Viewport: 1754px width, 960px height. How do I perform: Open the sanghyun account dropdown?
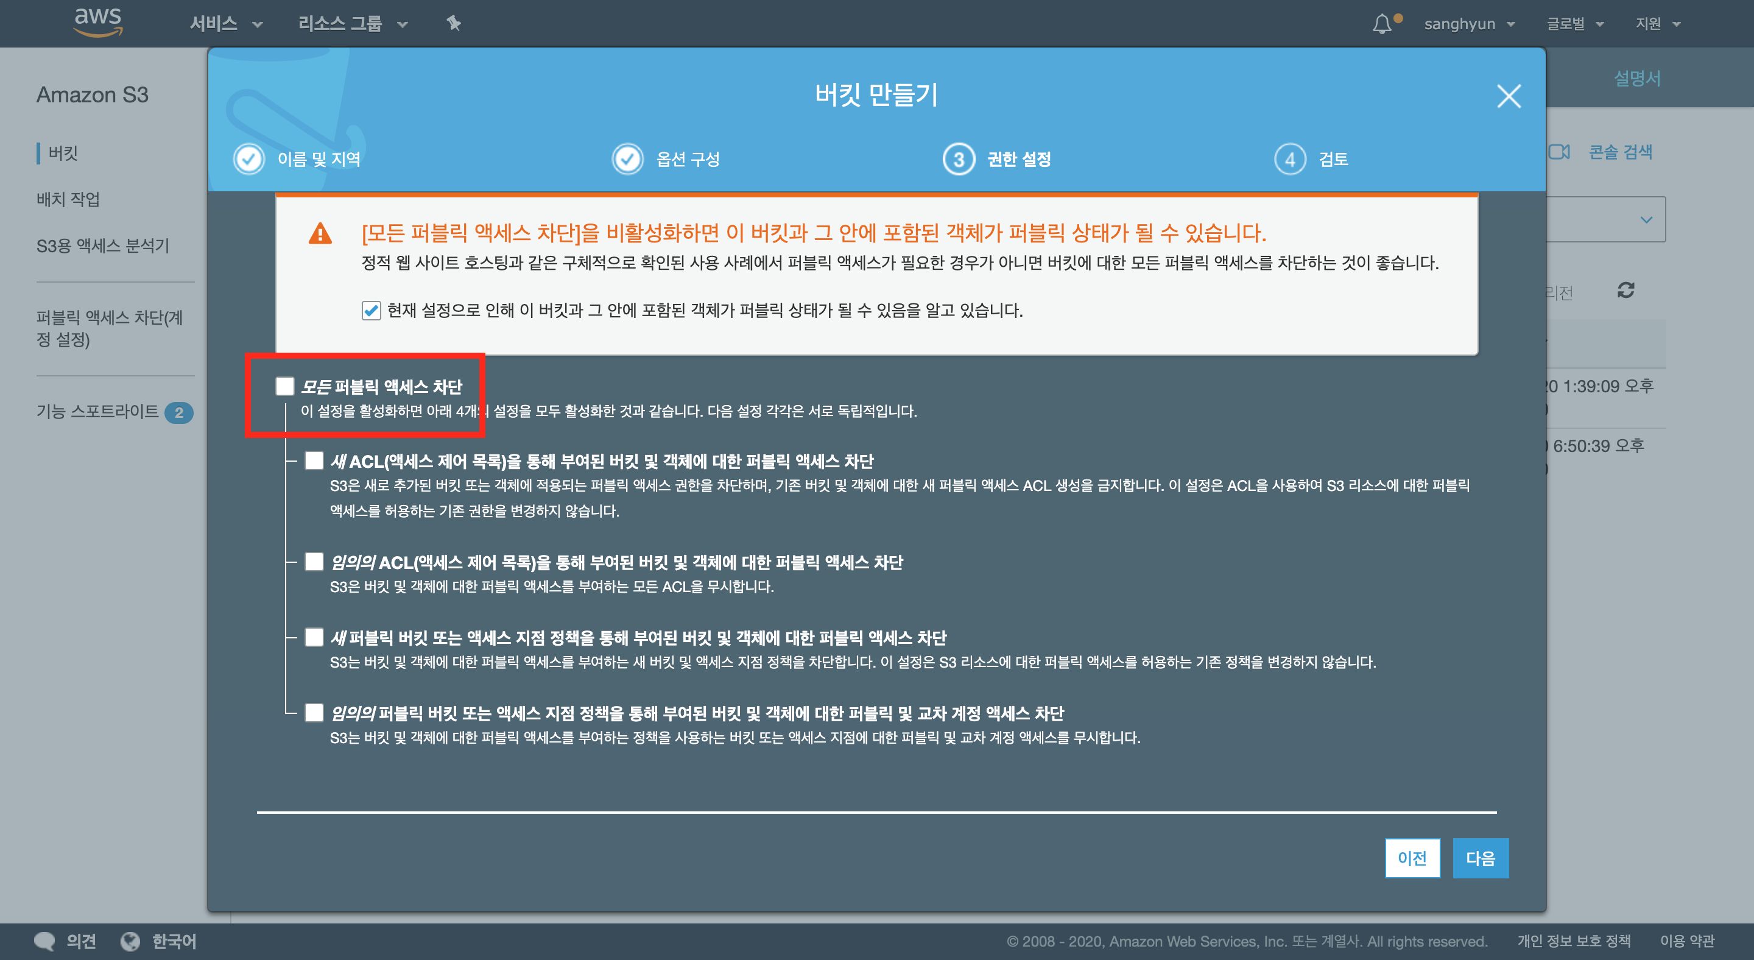tap(1469, 24)
